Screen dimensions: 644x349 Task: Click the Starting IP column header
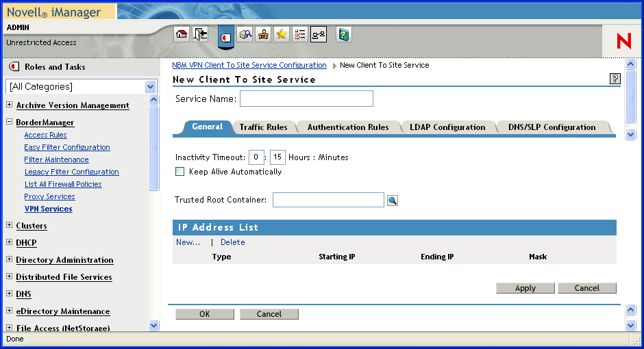point(337,257)
